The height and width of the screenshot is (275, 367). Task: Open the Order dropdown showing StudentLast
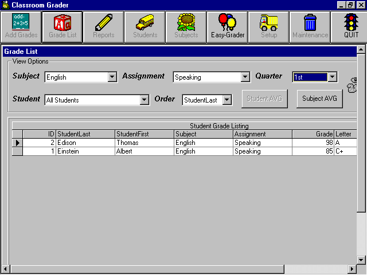[x=227, y=100]
